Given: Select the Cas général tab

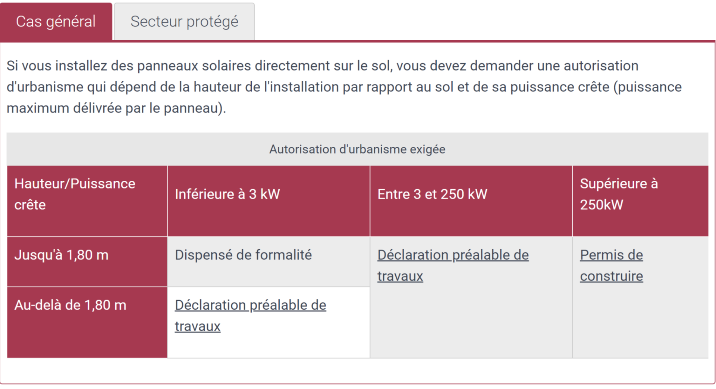Looking at the screenshot, I should point(56,21).
